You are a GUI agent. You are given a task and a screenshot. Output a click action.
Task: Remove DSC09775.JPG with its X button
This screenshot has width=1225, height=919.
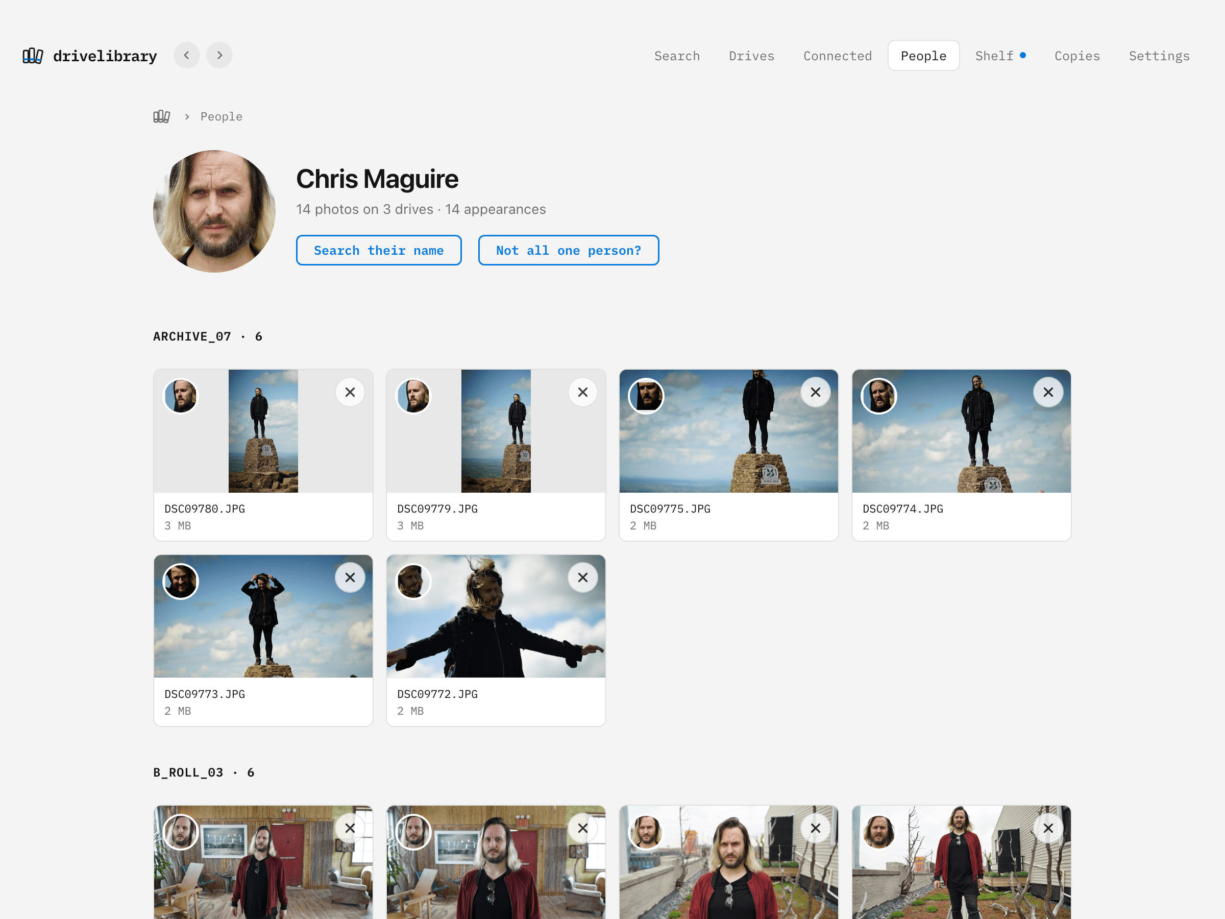pyautogui.click(x=815, y=393)
